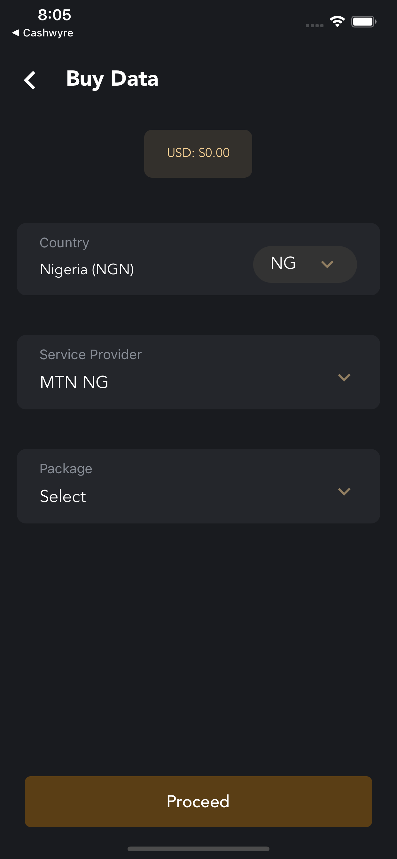This screenshot has height=859, width=397.
Task: Tap the Country field label
Action: pos(64,243)
